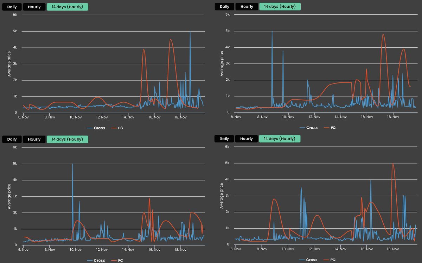
Task: Toggle the Cross series in the bottom-right legend
Action: [309, 260]
